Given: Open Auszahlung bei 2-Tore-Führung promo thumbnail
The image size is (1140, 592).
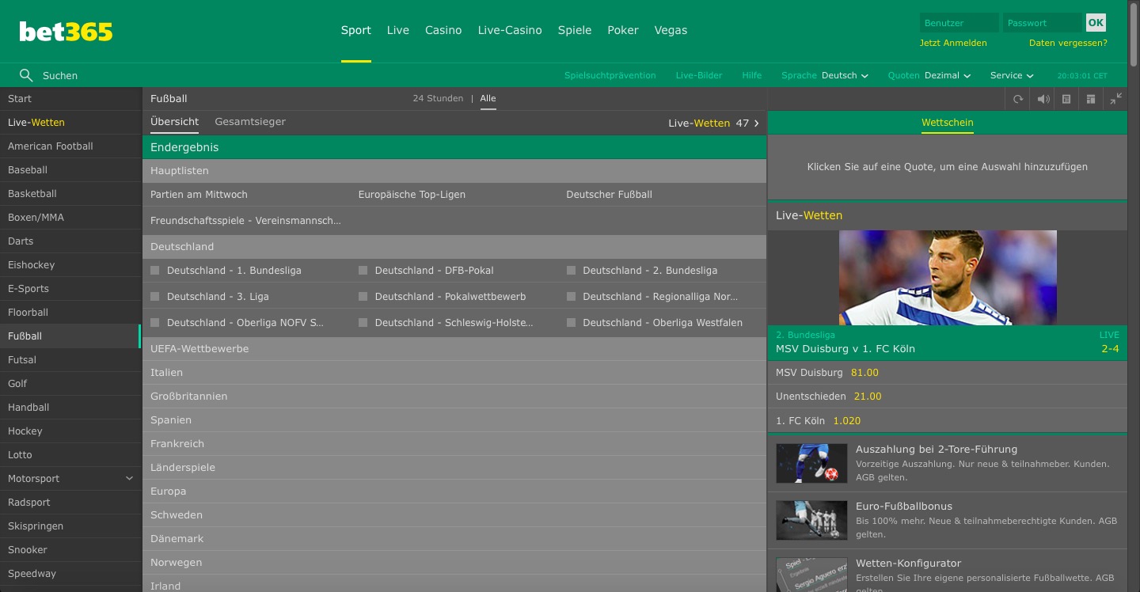Looking at the screenshot, I should 811,463.
